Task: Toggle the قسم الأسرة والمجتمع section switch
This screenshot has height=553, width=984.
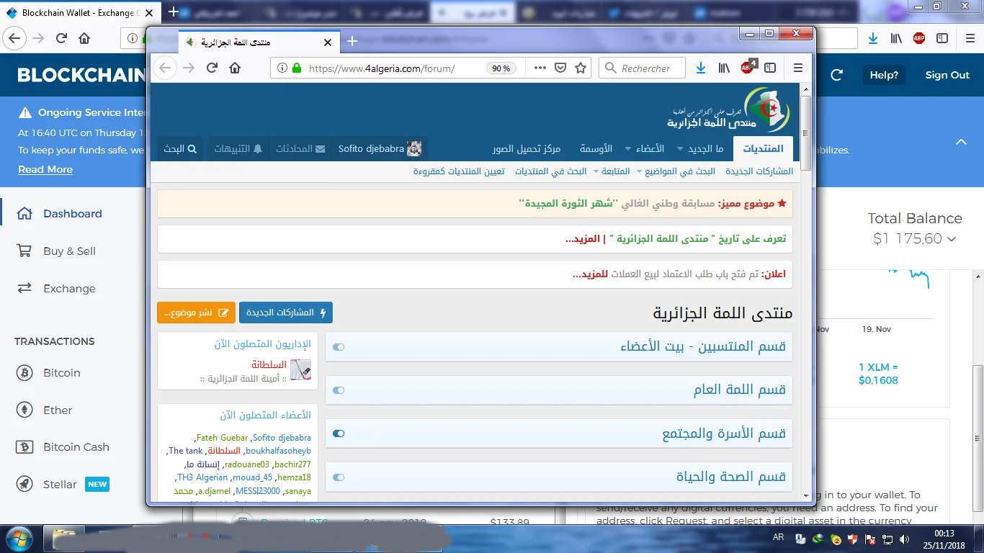Action: 339,433
